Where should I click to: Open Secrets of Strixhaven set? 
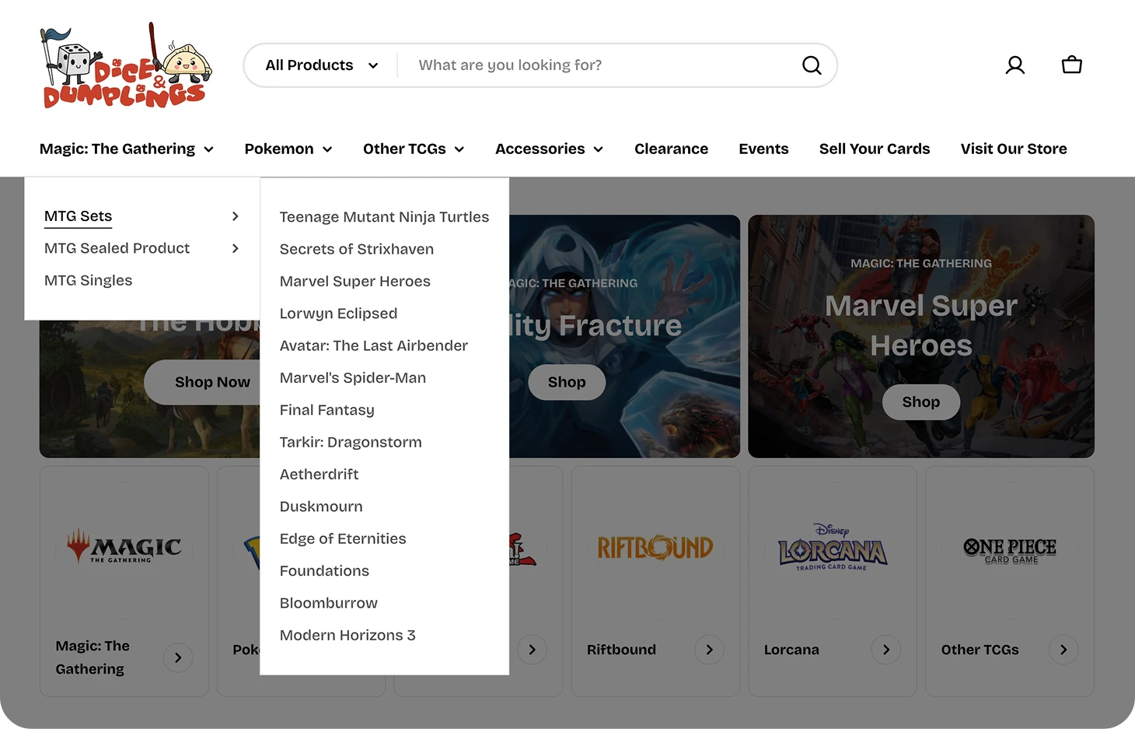point(356,249)
